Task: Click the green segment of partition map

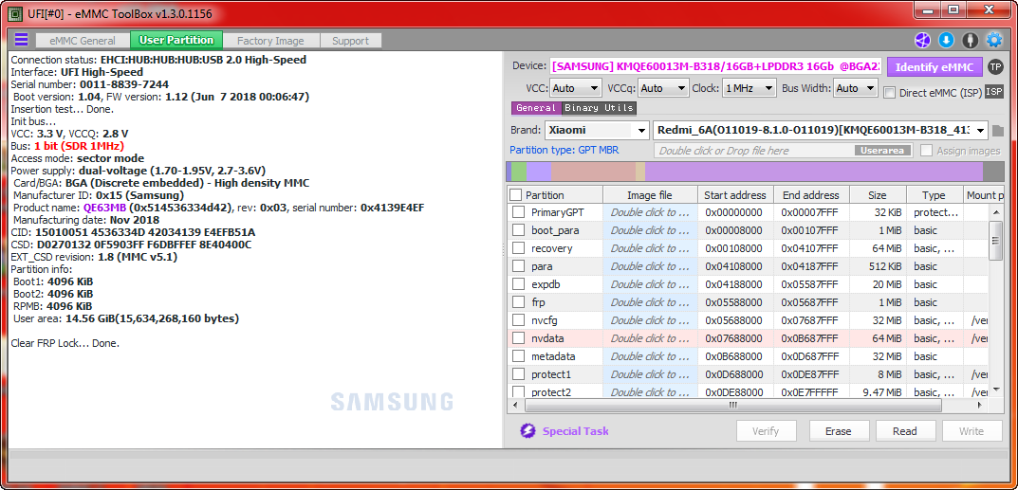Action: coord(519,172)
